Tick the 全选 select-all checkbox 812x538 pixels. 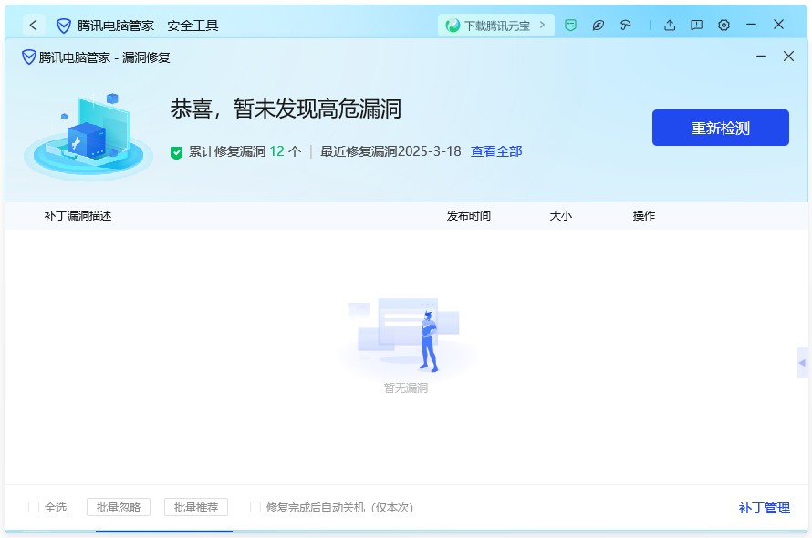click(34, 507)
